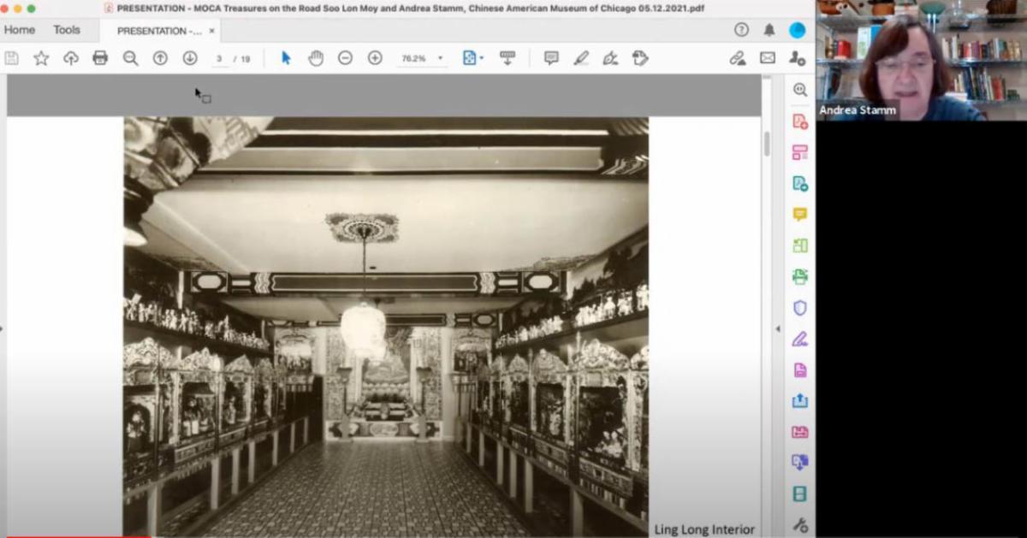This screenshot has height=538, width=1027.
Task: Print the PDF using printer icon
Action: click(100, 58)
